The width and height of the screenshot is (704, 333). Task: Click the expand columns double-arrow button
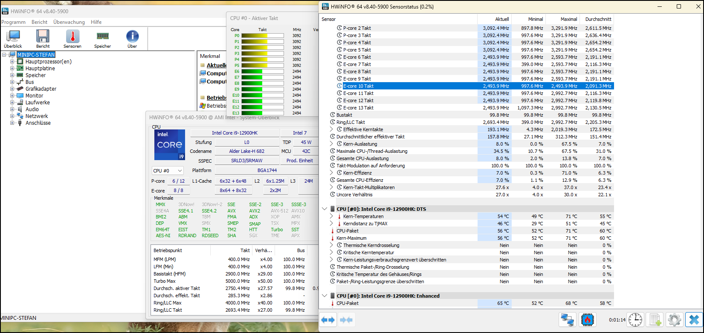[x=328, y=319]
